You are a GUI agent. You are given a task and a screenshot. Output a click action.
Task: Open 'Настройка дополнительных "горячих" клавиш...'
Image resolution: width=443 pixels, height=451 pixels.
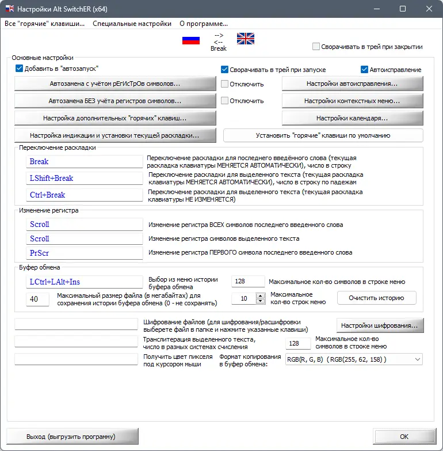click(115, 118)
